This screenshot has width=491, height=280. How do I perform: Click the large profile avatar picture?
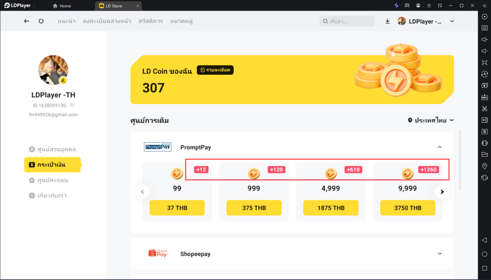coord(53,70)
